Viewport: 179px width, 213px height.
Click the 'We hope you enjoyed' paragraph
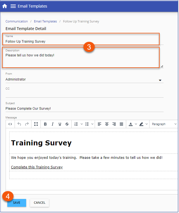click(87, 158)
